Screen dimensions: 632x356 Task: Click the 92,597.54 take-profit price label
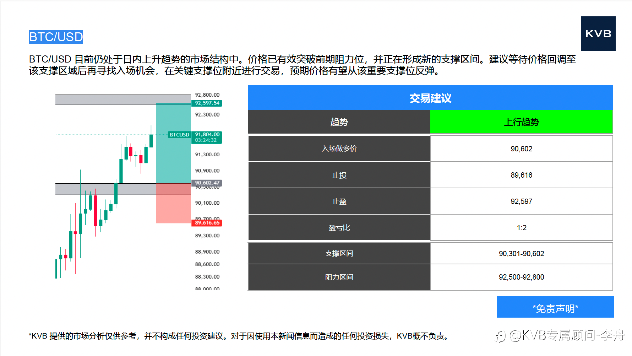(207, 103)
